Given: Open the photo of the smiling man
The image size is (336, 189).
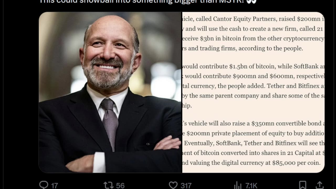Looking at the screenshot, I should point(110,92).
